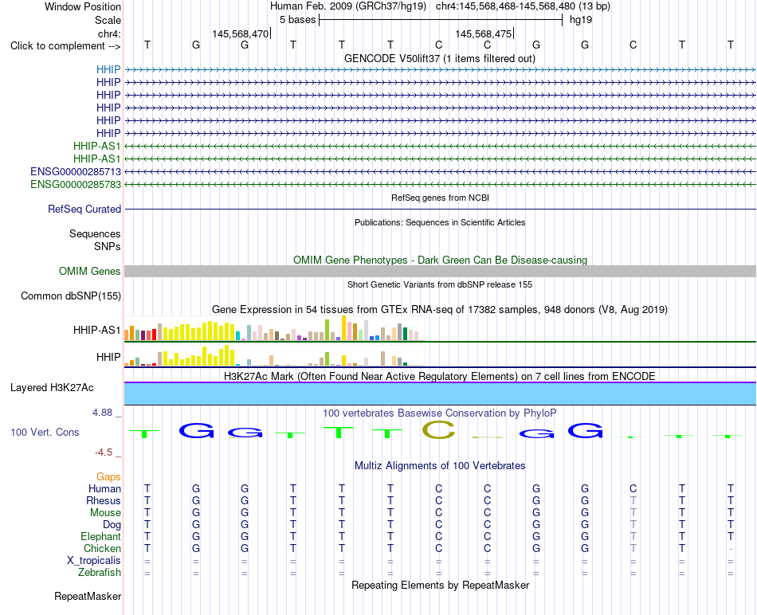757x615 pixels.
Task: Click the Human row in Multiz alignment
Action: (x=440, y=488)
